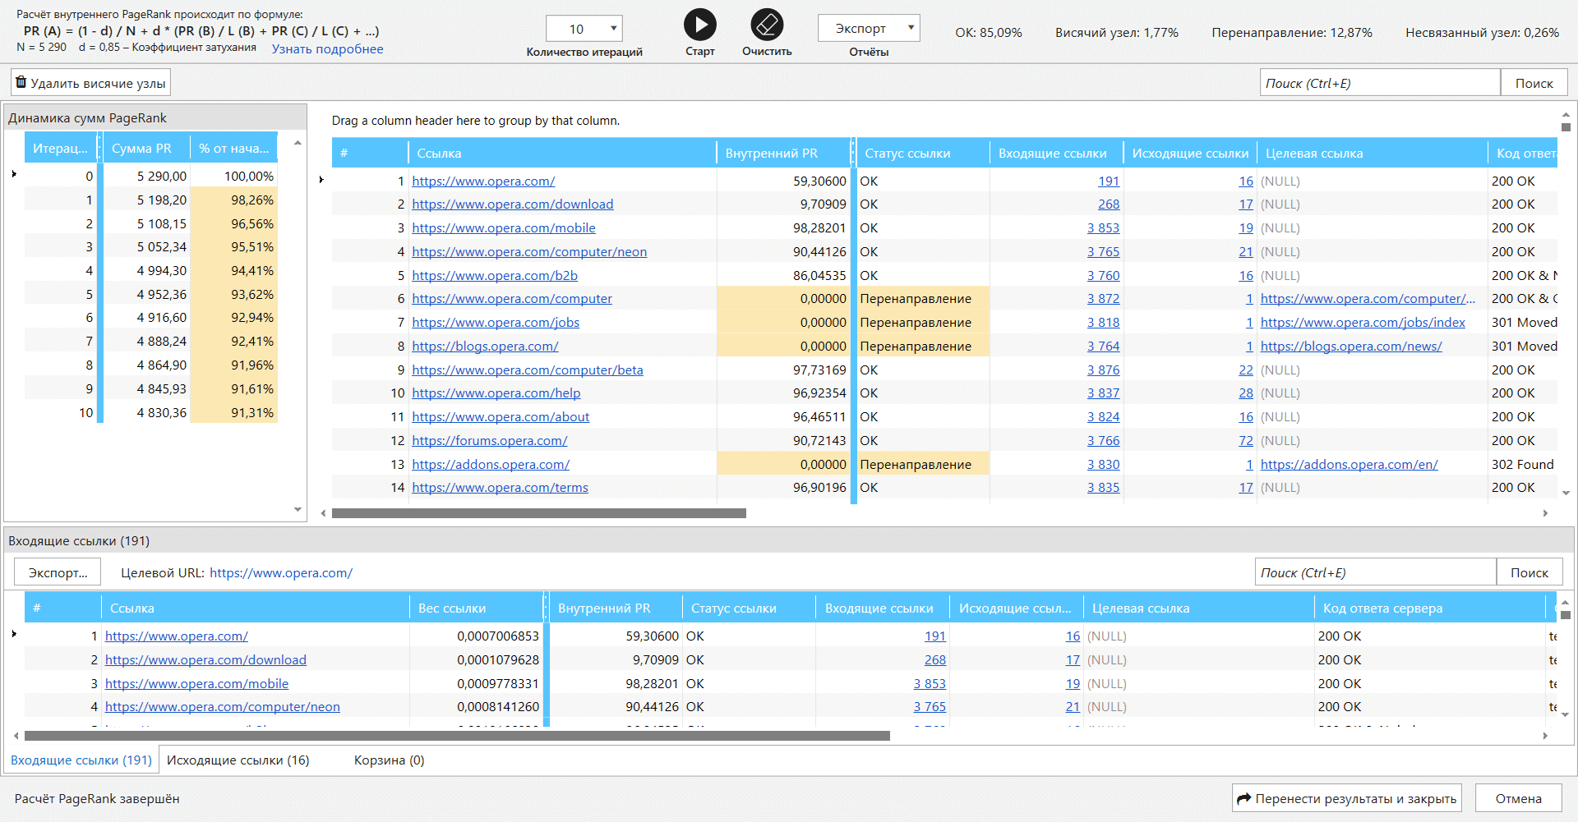Open the iterations count dropdown
Image resolution: width=1578 pixels, height=822 pixels.
[584, 29]
